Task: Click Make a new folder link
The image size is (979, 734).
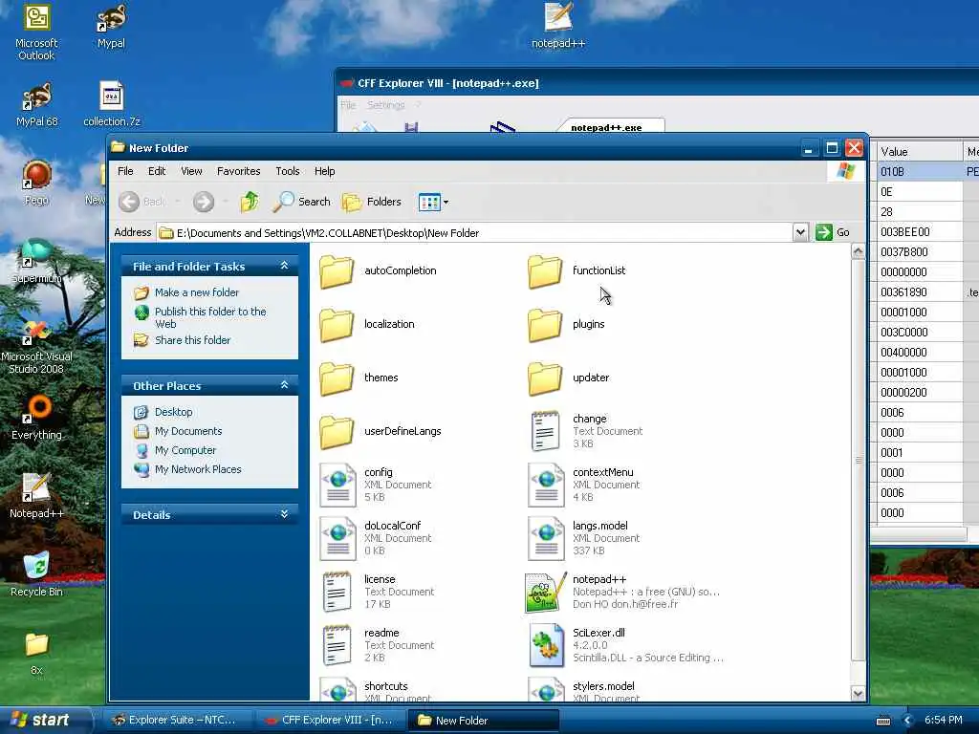Action: [197, 292]
